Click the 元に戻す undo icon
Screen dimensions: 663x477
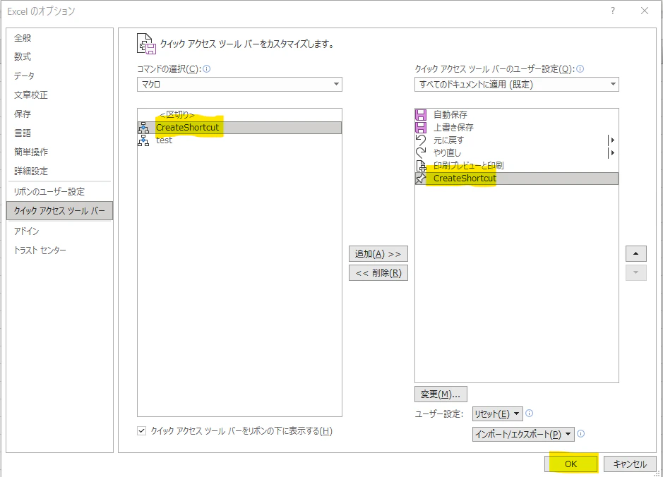point(421,140)
